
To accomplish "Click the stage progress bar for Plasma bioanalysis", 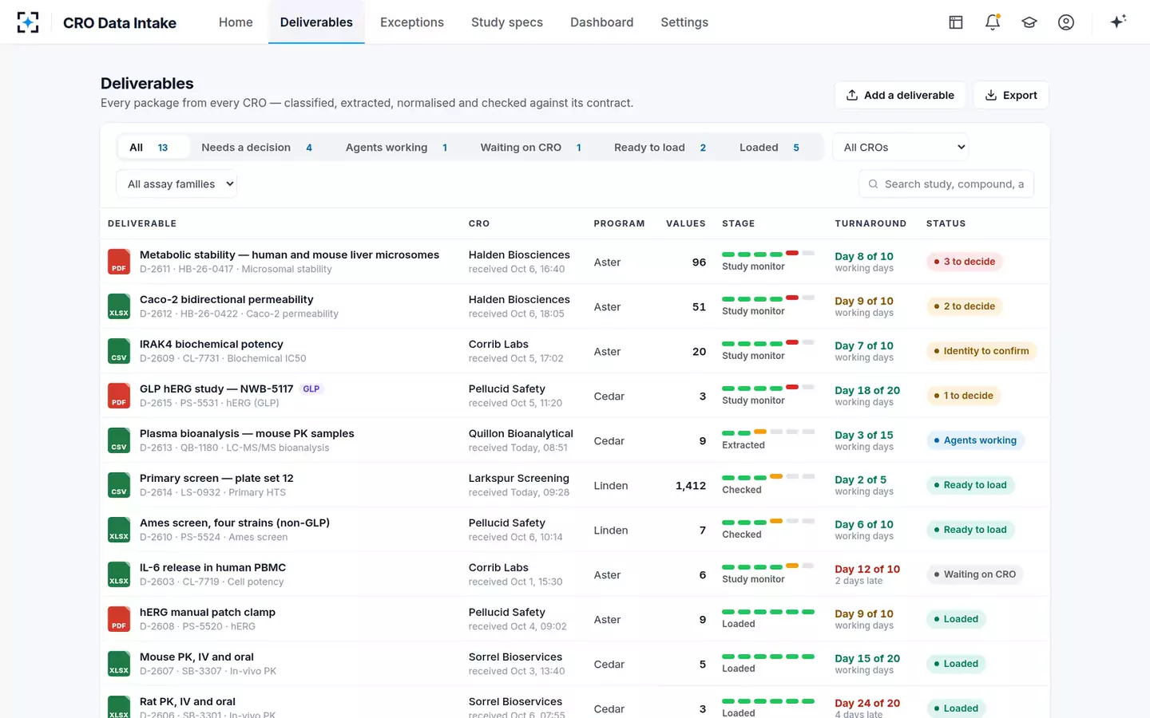I will click(x=768, y=432).
